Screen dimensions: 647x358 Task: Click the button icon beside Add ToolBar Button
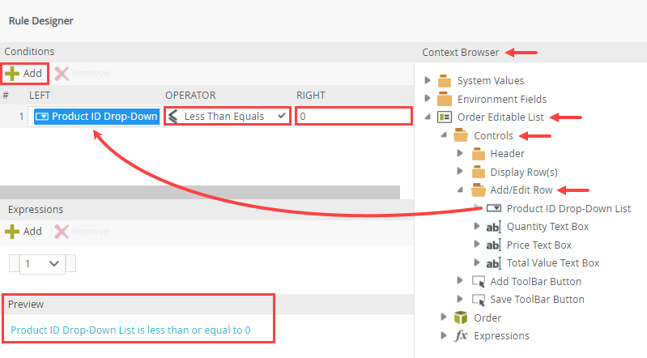[479, 282]
